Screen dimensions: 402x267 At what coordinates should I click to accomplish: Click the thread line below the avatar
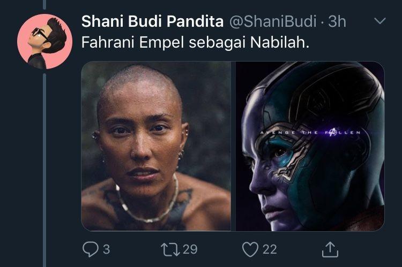[44, 170]
